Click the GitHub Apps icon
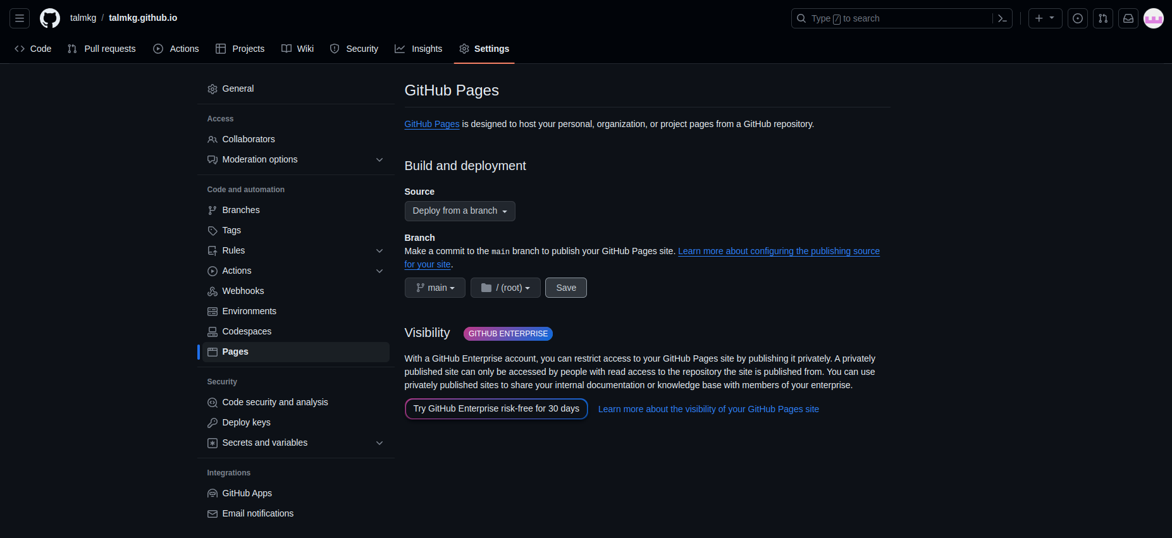This screenshot has width=1172, height=538. click(213, 494)
